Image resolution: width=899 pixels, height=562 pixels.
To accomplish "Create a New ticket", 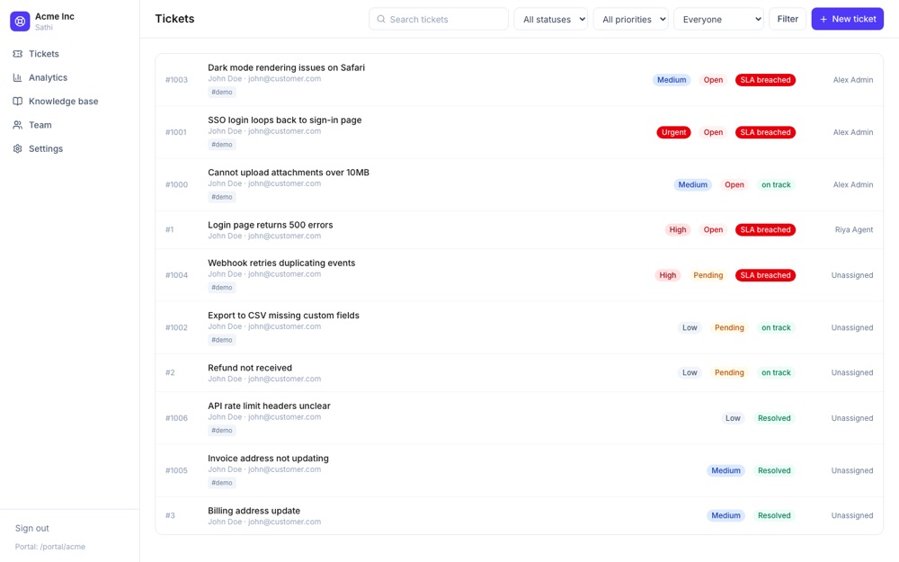I will tap(848, 19).
